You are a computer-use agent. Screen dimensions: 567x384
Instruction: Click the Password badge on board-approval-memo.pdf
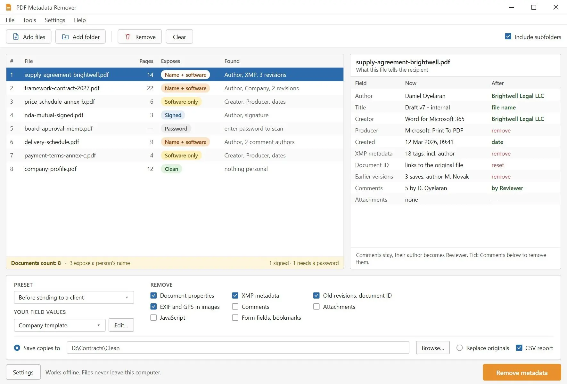[x=176, y=129]
